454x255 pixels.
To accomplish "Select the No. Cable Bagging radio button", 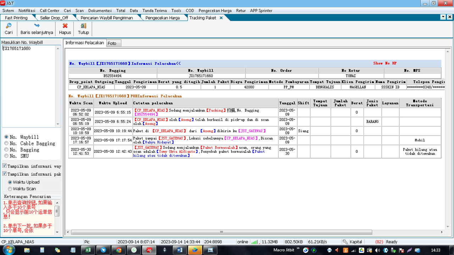I will tap(6, 143).
